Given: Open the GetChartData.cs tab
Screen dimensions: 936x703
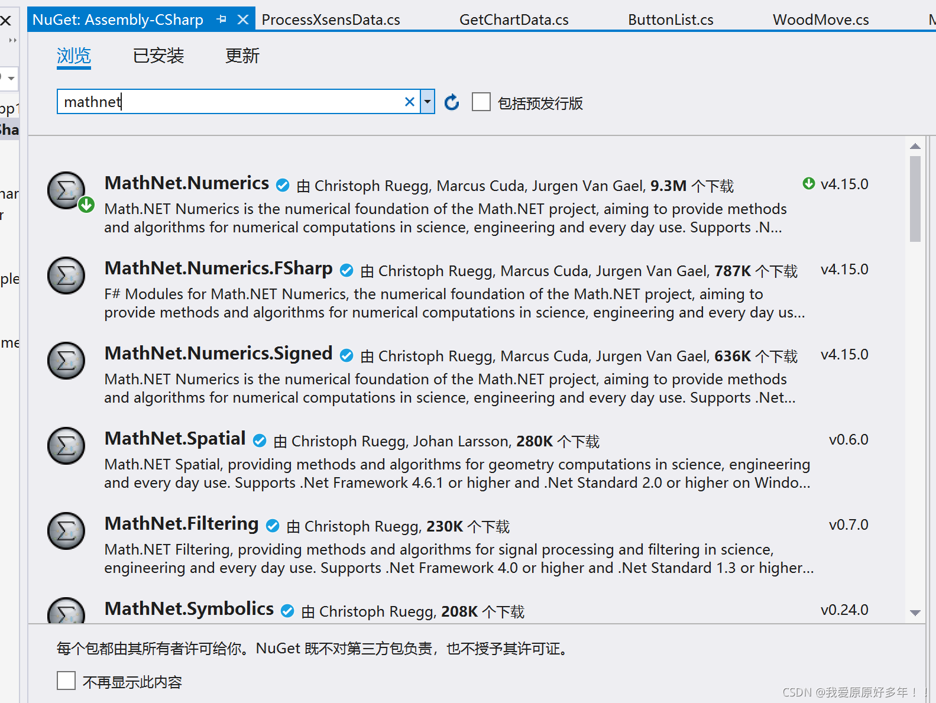Looking at the screenshot, I should [x=514, y=20].
